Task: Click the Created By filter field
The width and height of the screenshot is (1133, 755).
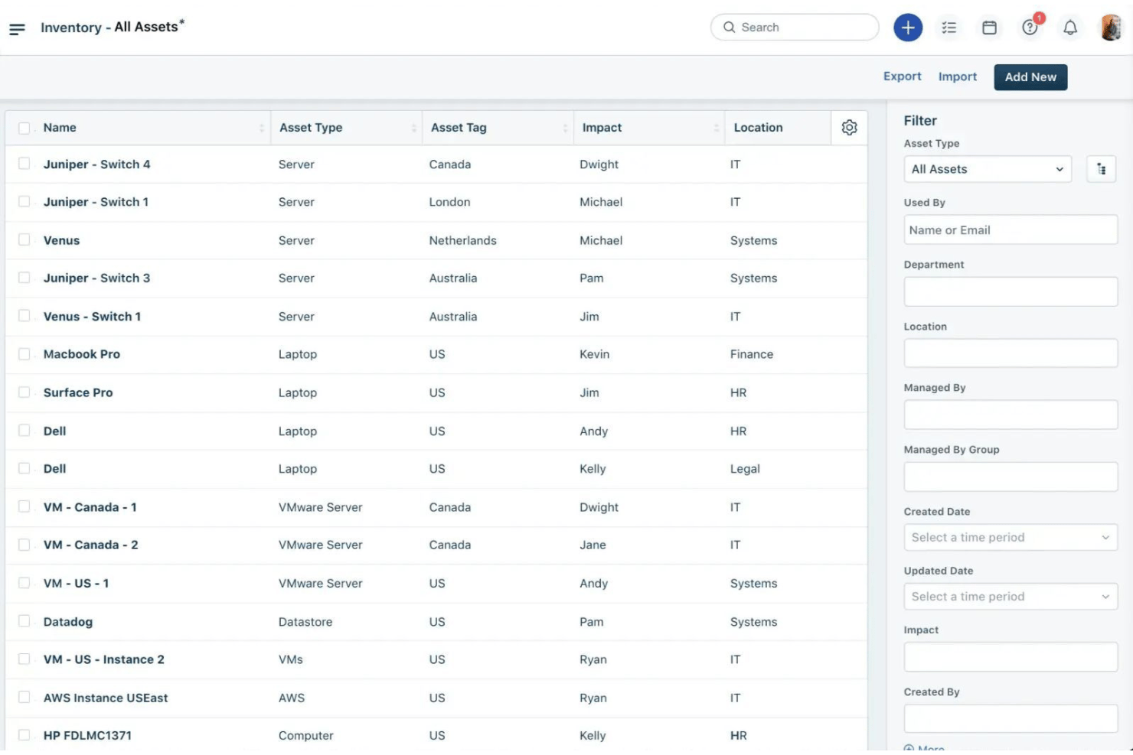Action: click(x=1011, y=718)
